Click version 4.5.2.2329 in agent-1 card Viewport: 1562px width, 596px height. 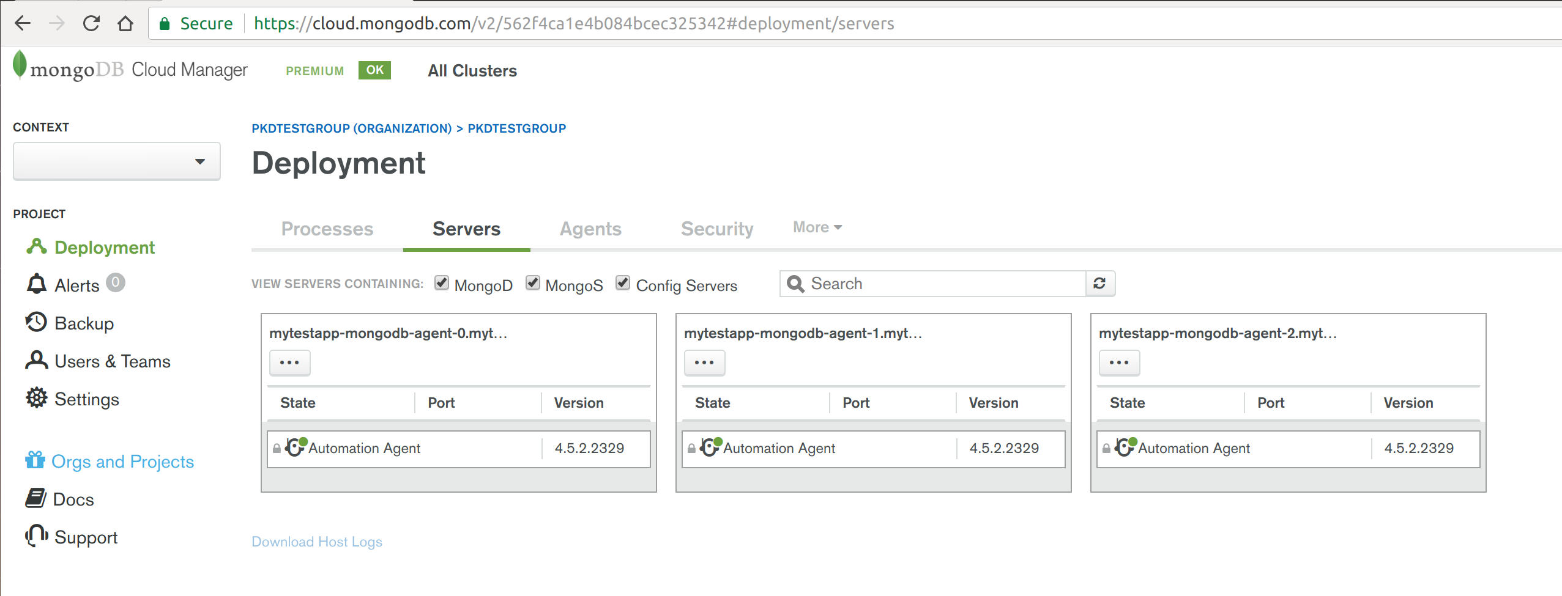[x=1004, y=448]
